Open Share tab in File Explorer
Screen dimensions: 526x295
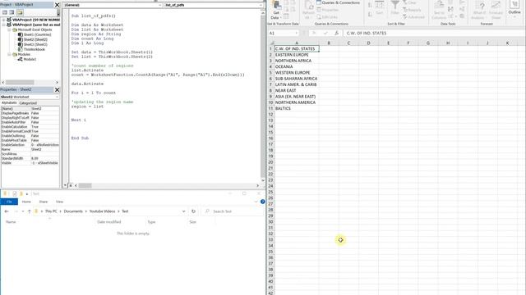coord(44,202)
